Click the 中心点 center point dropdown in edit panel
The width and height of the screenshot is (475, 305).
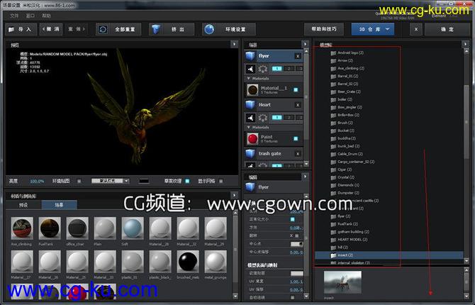click(x=296, y=244)
